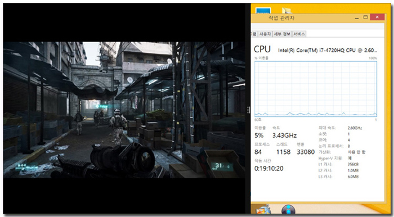Click the round dark icon with blue dots
Screen dimensions: 394x217
[288, 209]
